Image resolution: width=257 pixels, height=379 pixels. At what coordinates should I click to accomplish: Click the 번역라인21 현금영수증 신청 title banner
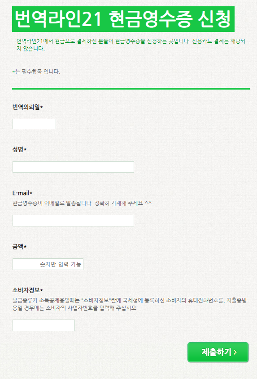(x=123, y=19)
